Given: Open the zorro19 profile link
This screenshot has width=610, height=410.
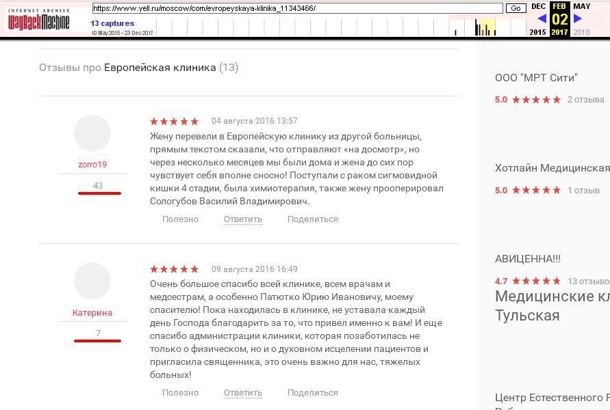Looking at the screenshot, I should click(92, 165).
